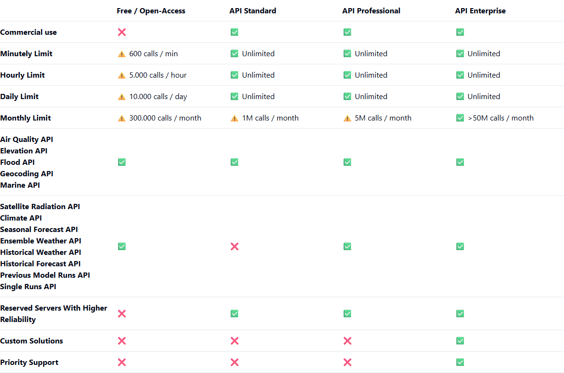Click the Flood API label

click(17, 162)
